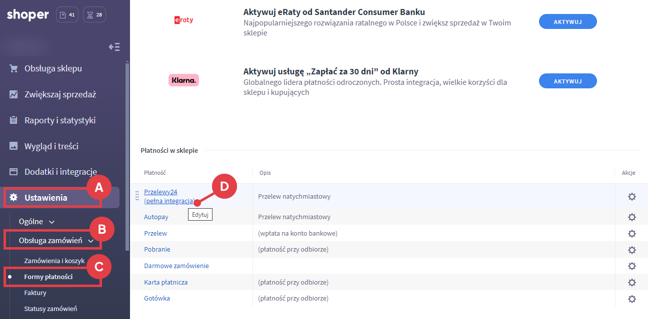Click the clipboard icon beside Raporty i statystyki
648x319 pixels.
13,120
